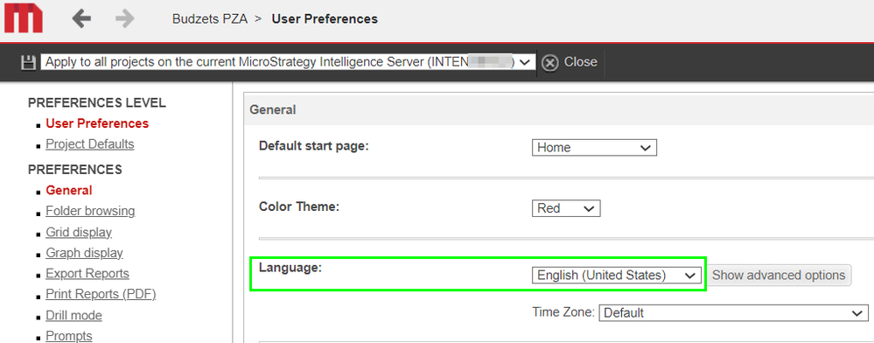The height and width of the screenshot is (343, 874).
Task: Open Color Theme Red dropdown
Action: 566,208
